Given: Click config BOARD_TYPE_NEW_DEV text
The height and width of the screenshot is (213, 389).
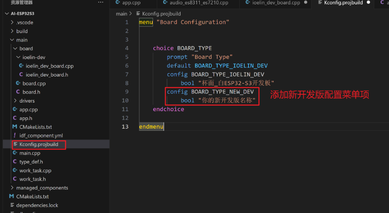Looking at the screenshot, I should pos(210,92).
